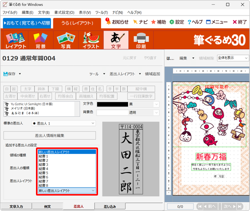250x211 pixels.
Task: Click the 両端揃え button
Action: pyautogui.click(x=86, y=96)
